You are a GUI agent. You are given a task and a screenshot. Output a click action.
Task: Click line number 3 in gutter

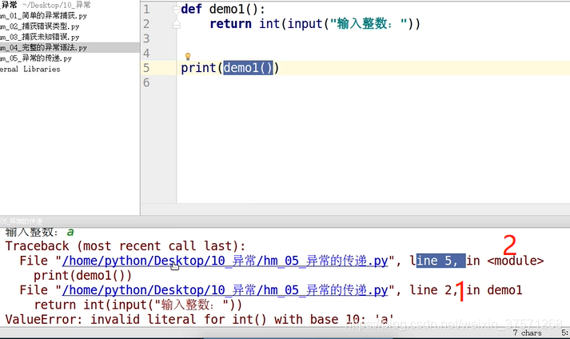coord(146,38)
